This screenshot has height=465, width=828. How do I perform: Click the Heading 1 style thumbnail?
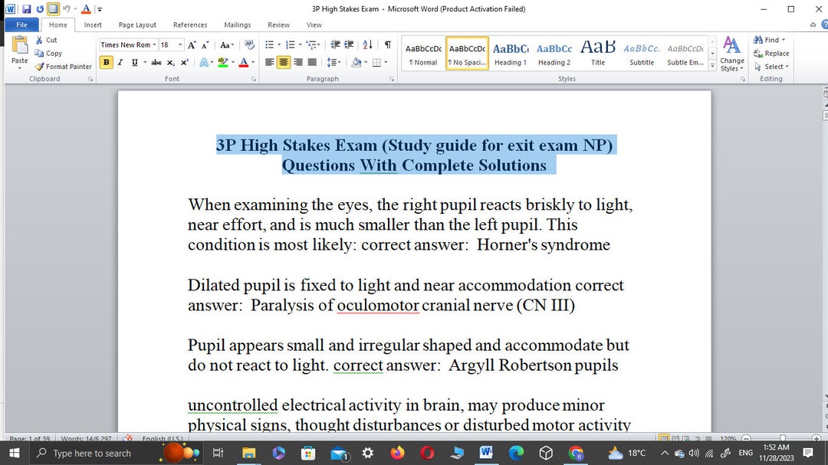tap(511, 51)
